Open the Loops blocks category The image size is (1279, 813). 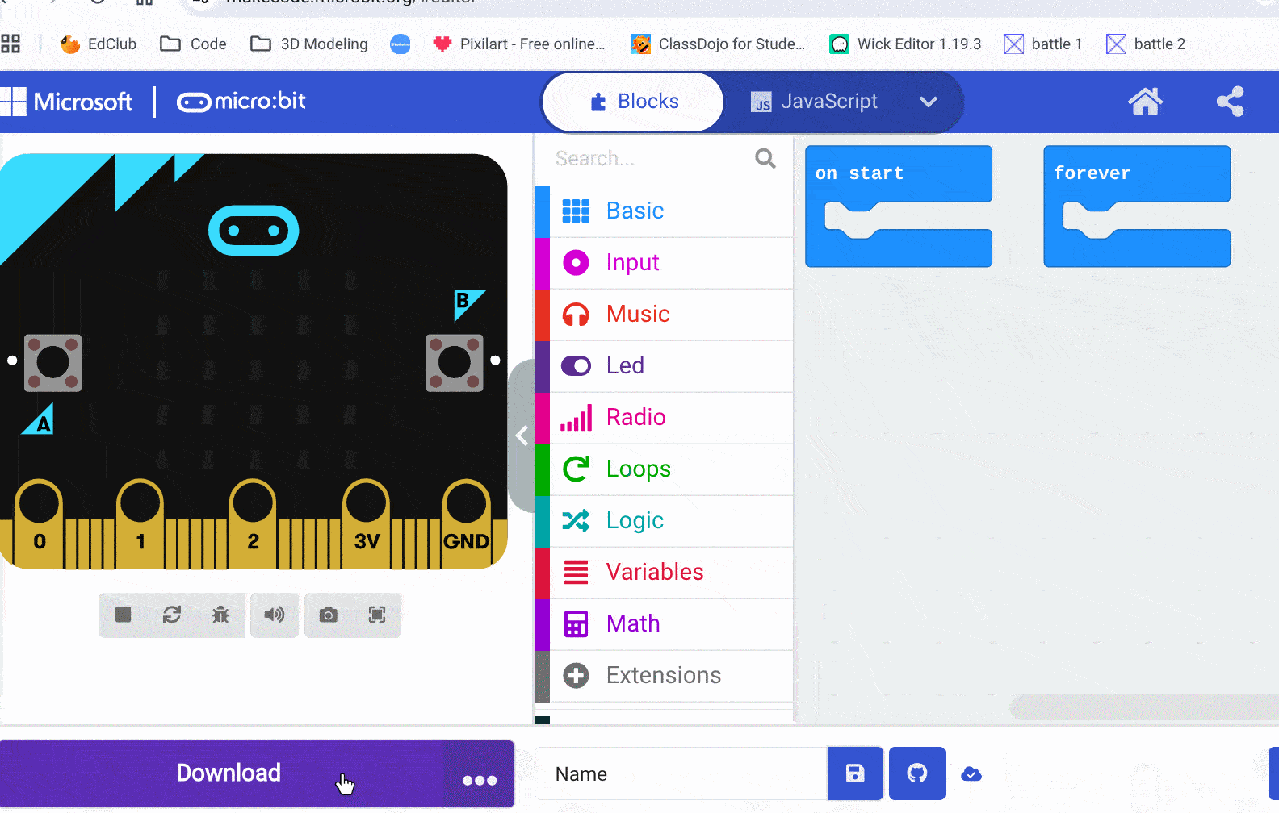coord(664,469)
